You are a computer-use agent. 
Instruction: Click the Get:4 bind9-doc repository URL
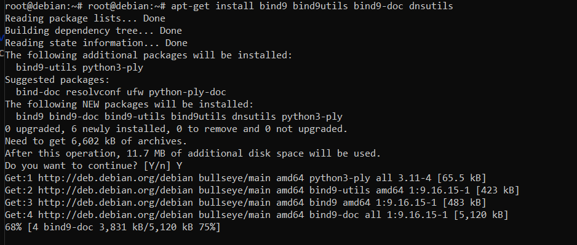(x=116, y=216)
